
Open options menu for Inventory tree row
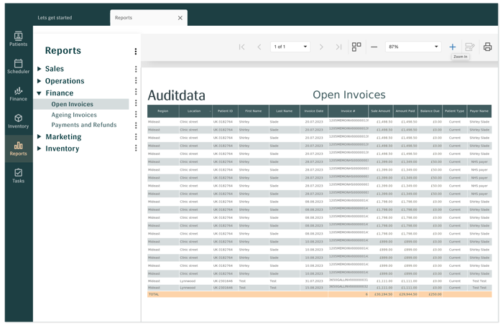[x=136, y=148]
